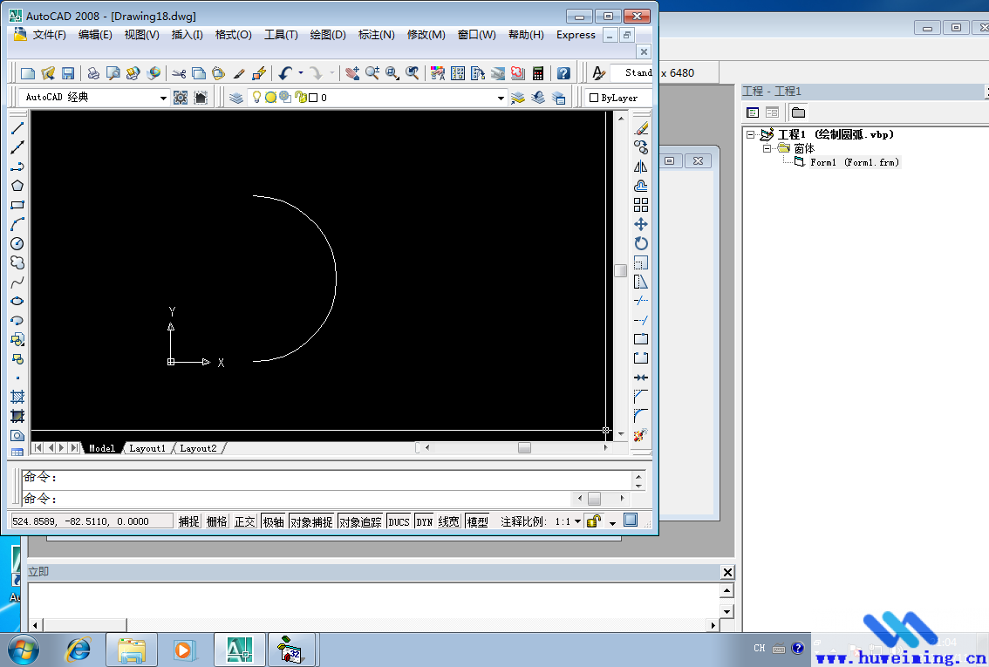The height and width of the screenshot is (667, 989).
Task: Open Internet Explorer from the taskbar
Action: [79, 650]
